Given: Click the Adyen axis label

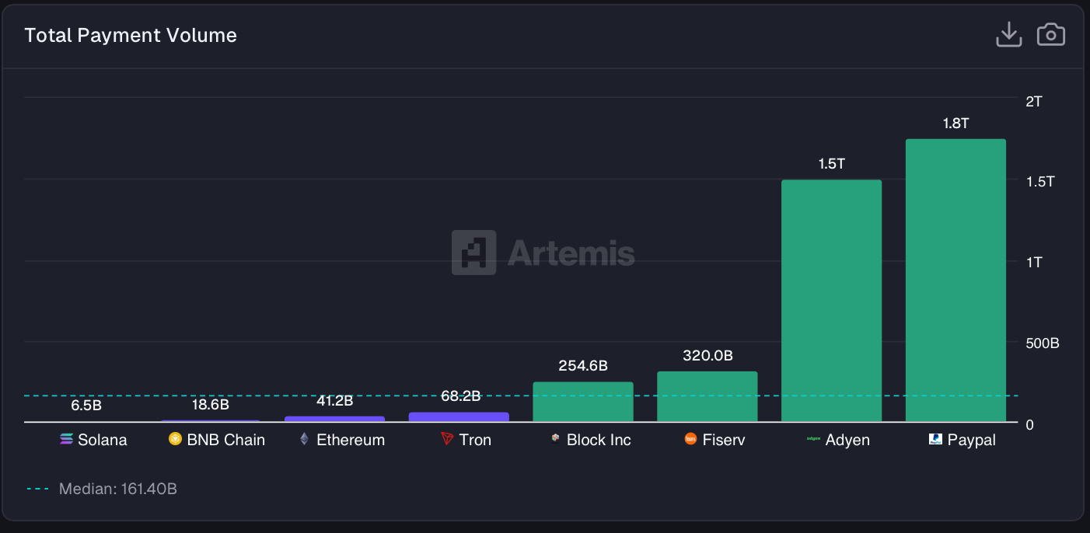Looking at the screenshot, I should pyautogui.click(x=848, y=440).
